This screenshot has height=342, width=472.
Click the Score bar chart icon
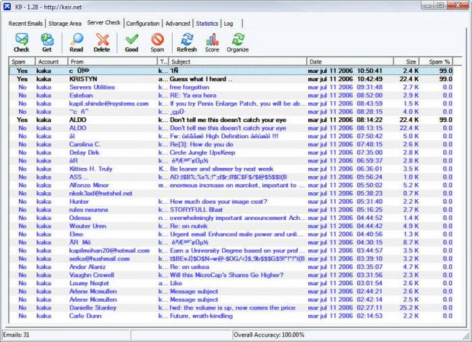tap(212, 42)
